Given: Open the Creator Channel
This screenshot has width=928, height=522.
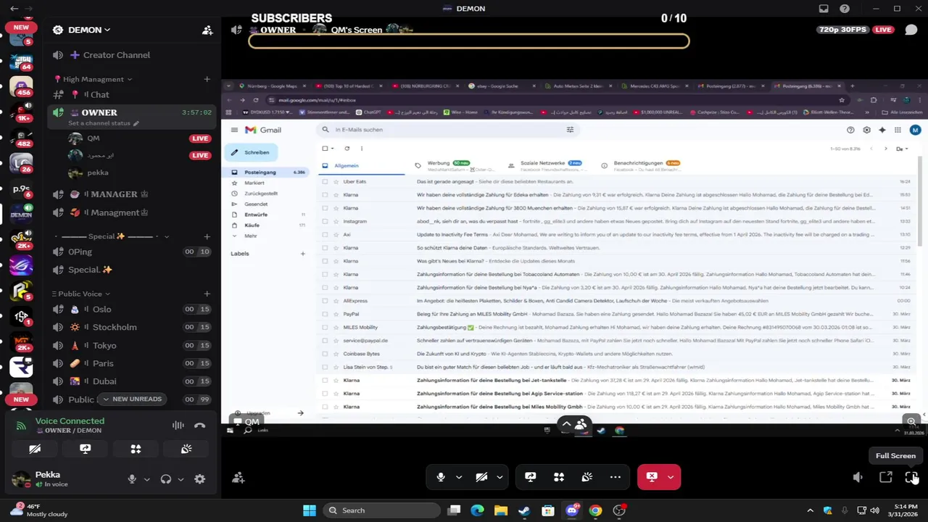Looking at the screenshot, I should pyautogui.click(x=132, y=55).
